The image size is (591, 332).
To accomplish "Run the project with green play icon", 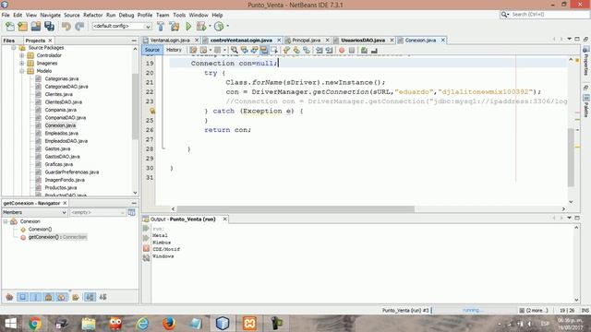I will (x=188, y=27).
